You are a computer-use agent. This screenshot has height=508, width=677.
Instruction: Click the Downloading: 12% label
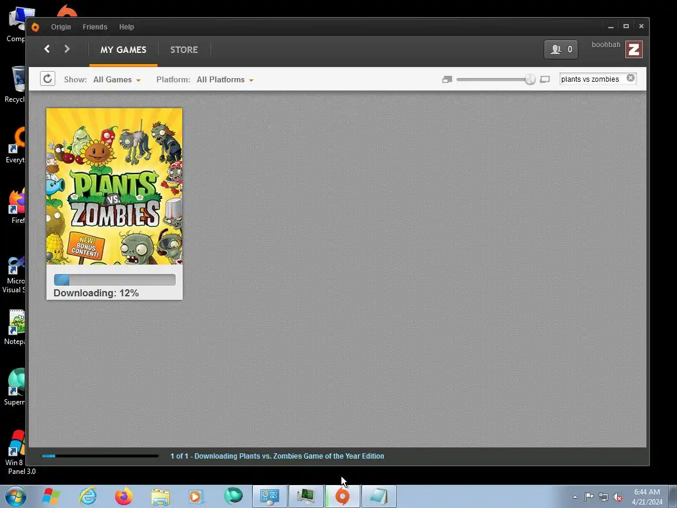96,293
